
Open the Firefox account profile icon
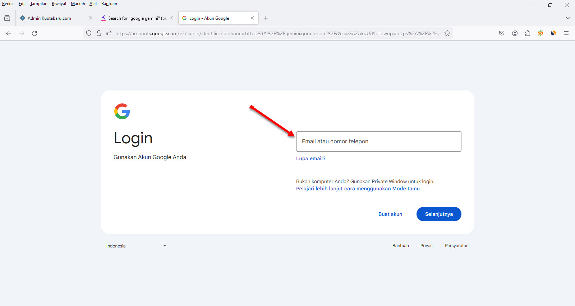(515, 33)
